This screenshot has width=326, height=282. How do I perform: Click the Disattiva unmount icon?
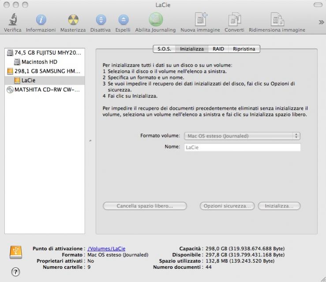[x=101, y=20]
